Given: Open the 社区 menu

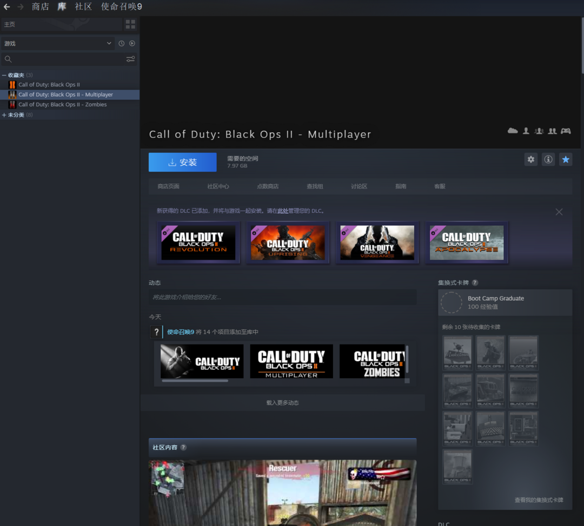Looking at the screenshot, I should coord(83,6).
